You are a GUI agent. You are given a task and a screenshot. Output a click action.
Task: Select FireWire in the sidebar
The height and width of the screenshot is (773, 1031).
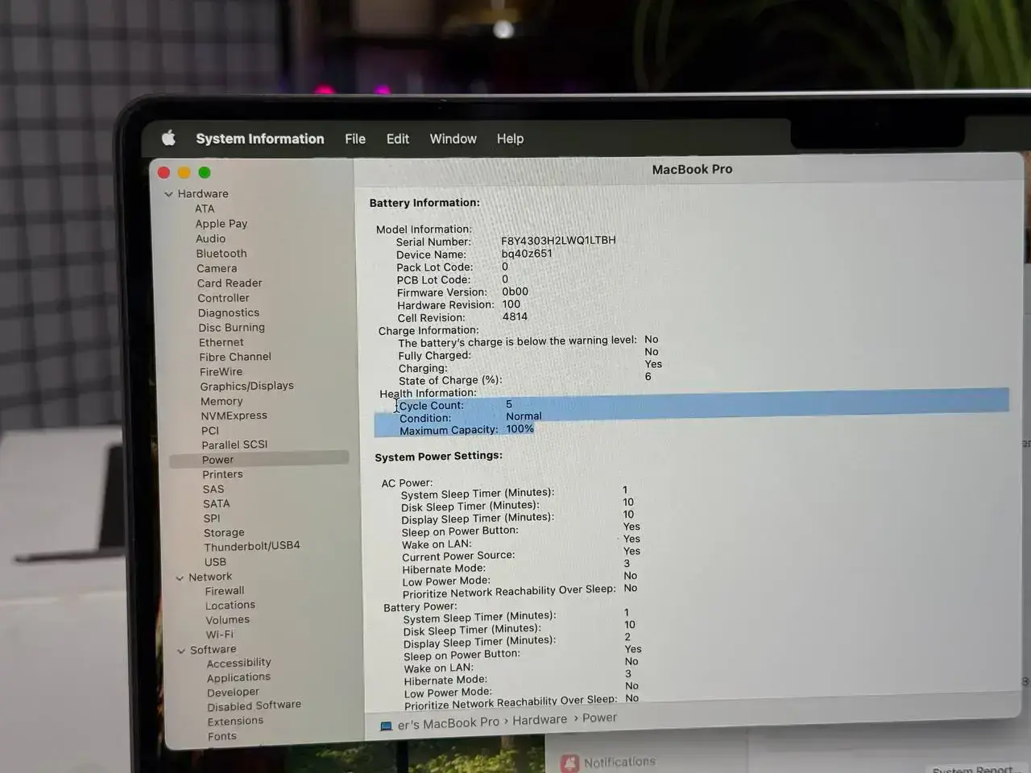[x=221, y=372]
